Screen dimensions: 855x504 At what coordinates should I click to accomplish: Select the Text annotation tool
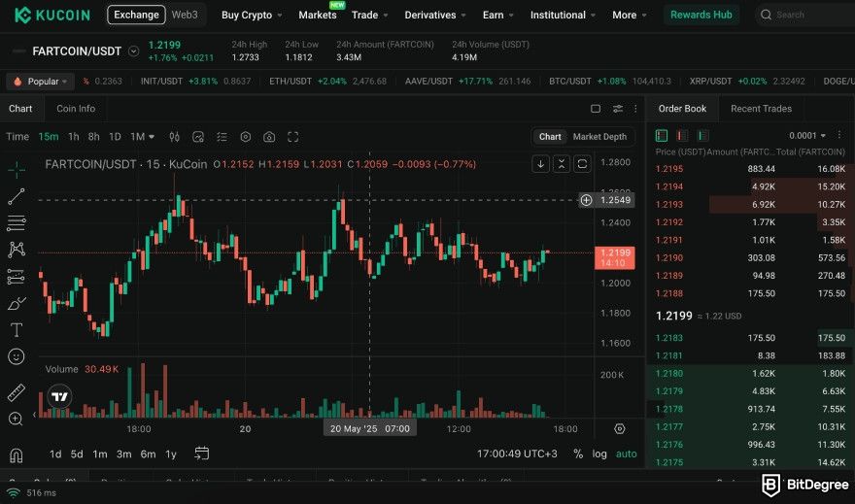(17, 329)
